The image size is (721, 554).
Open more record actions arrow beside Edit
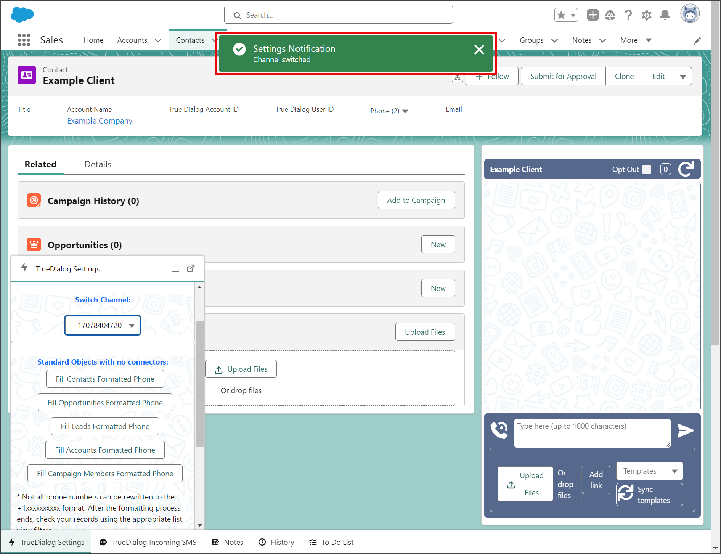[x=683, y=76]
